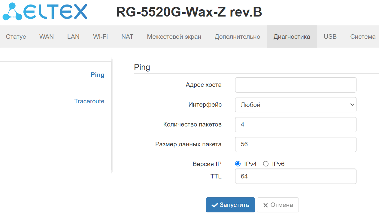
Task: Open the Wi-Fi tab
Action: [x=100, y=37]
